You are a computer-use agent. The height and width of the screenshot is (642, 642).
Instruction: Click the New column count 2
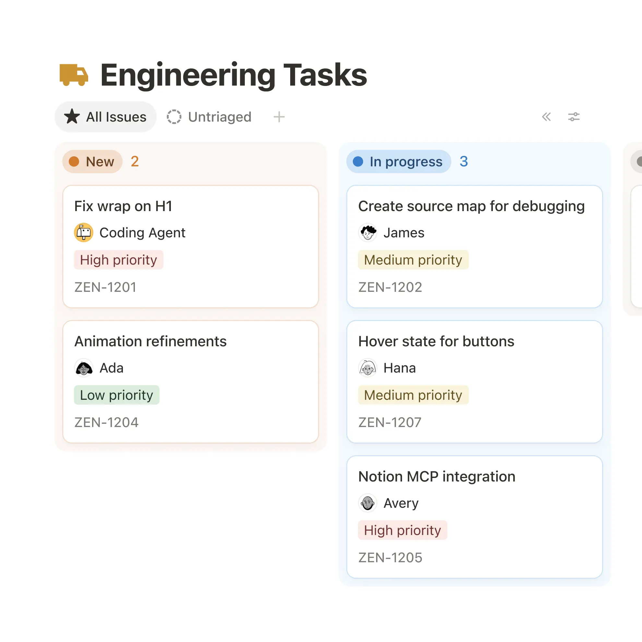click(x=135, y=161)
